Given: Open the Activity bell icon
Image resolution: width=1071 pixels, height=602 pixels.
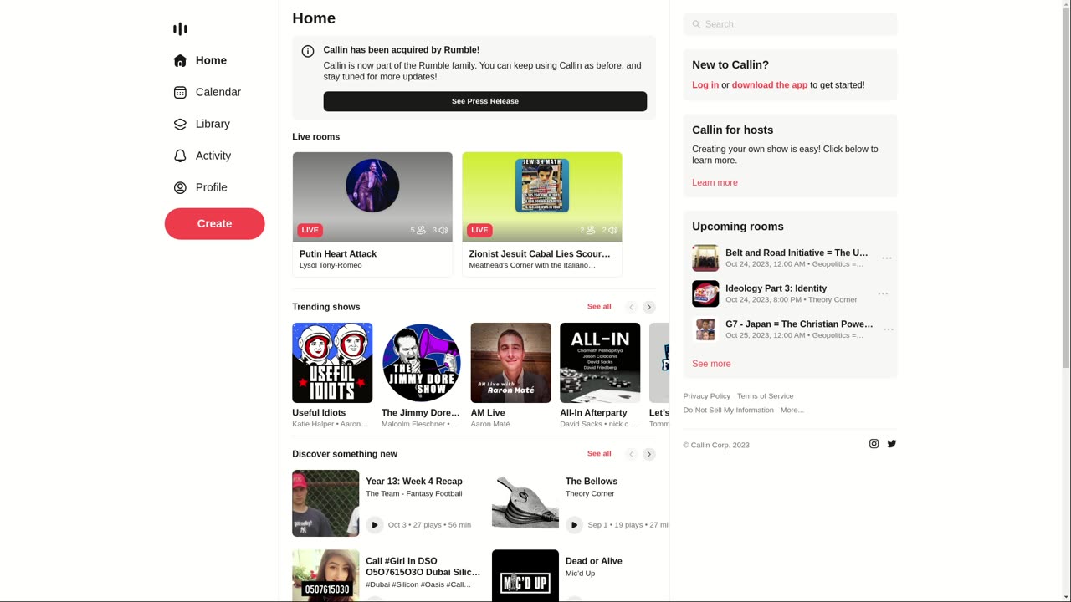Looking at the screenshot, I should pos(180,156).
